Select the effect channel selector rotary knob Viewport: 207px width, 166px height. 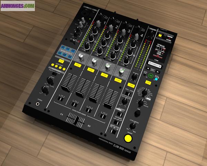141,103
